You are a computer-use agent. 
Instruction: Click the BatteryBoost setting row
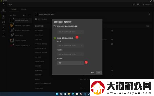39,35
